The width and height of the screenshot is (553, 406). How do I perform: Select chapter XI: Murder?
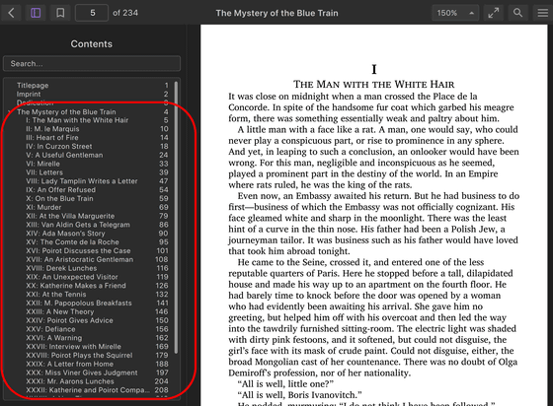pyautogui.click(x=97, y=207)
